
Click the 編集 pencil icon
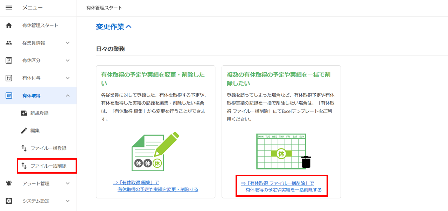[24, 131]
